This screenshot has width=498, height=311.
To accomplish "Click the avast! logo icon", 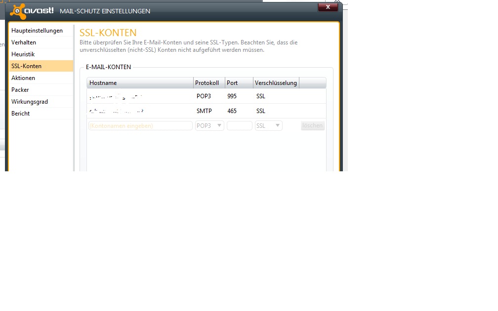I will [17, 11].
